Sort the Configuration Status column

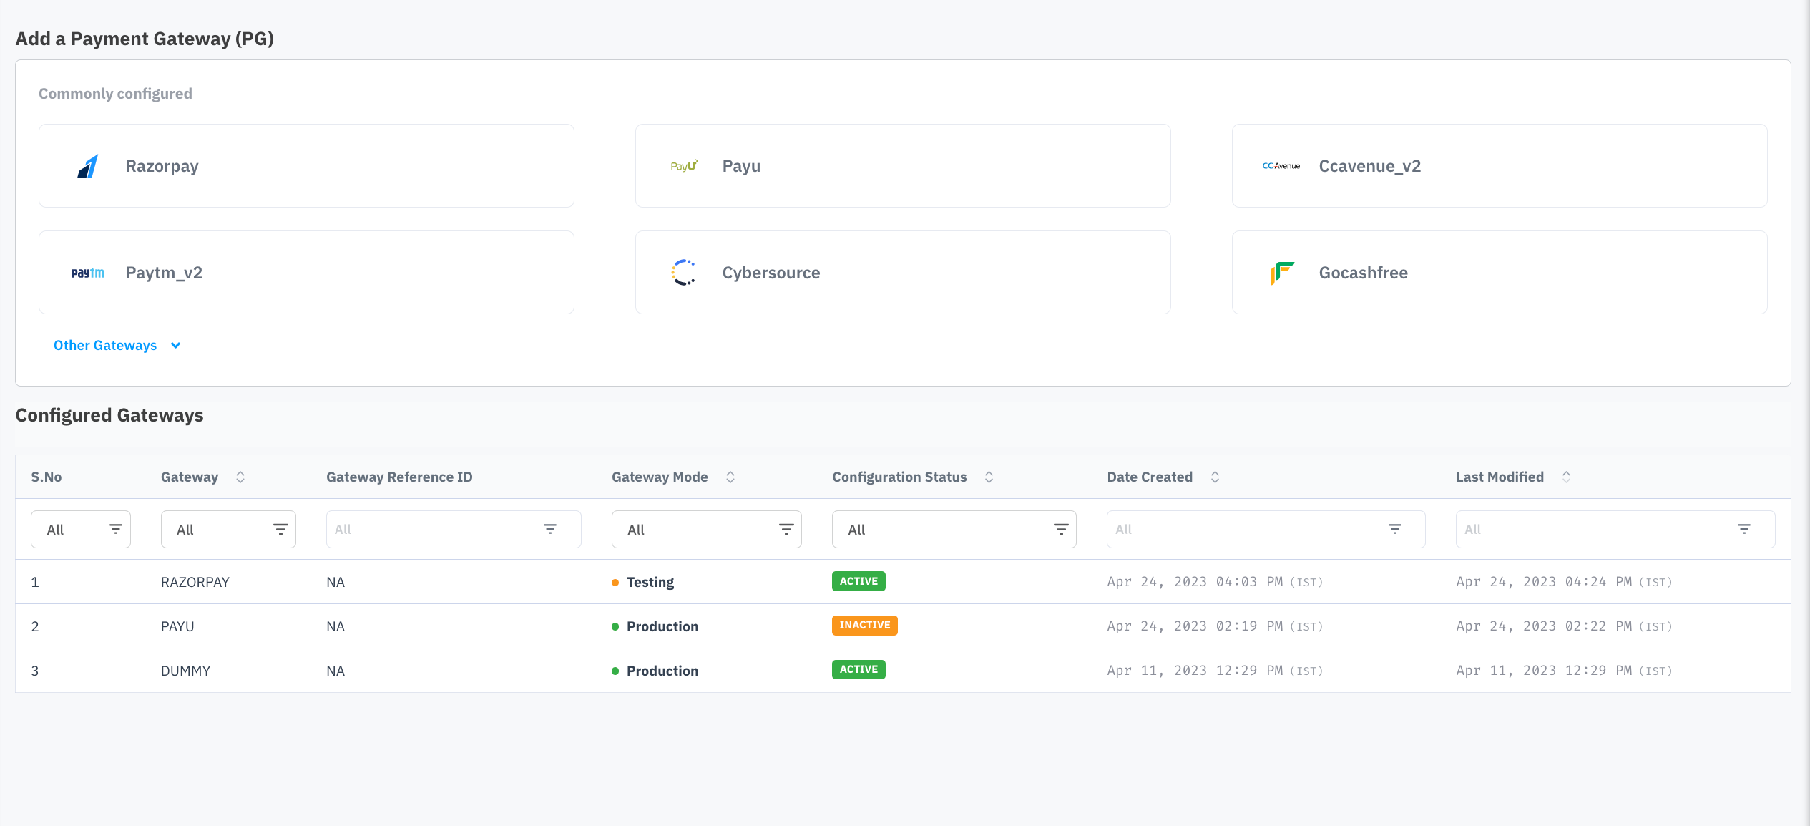[989, 477]
